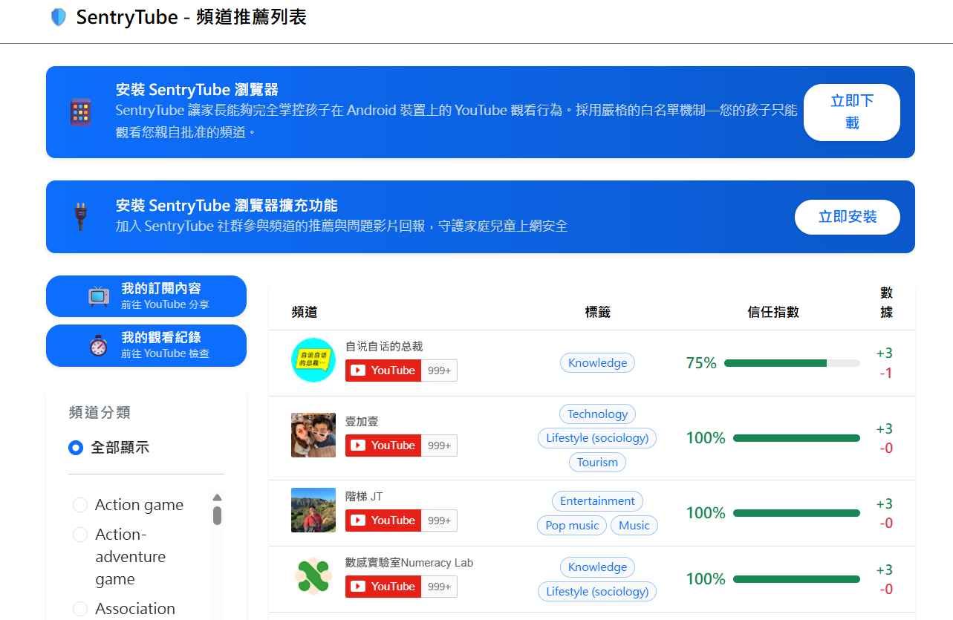This screenshot has width=953, height=620.
Task: Click 壹加壹 trust index progress bar
Action: [796, 438]
